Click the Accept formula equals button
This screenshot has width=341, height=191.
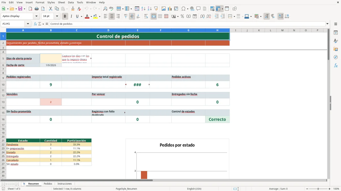[47, 24]
